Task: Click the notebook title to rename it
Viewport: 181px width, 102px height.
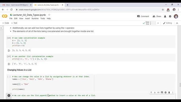Action: click(29, 15)
